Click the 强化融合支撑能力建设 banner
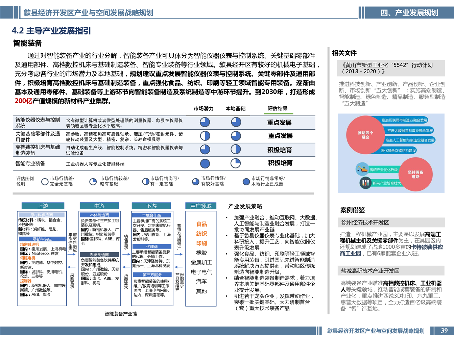Viewport: 454px width, 340px height. pyautogui.click(x=398, y=151)
